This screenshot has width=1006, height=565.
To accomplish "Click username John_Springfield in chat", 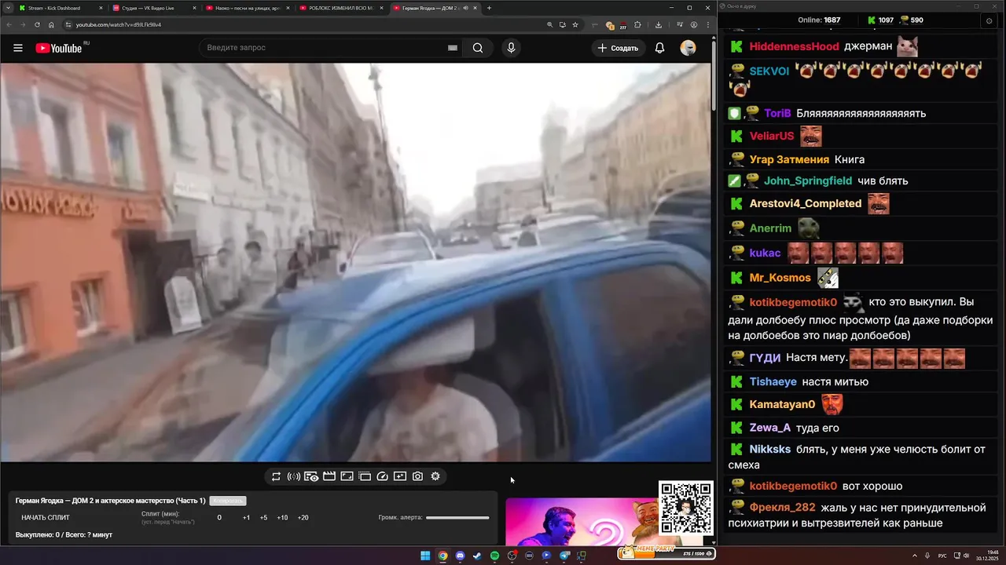I will (x=808, y=180).
